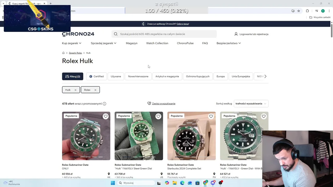Click the install app icon in address bar
This screenshot has width=333, height=187.
point(293,11)
